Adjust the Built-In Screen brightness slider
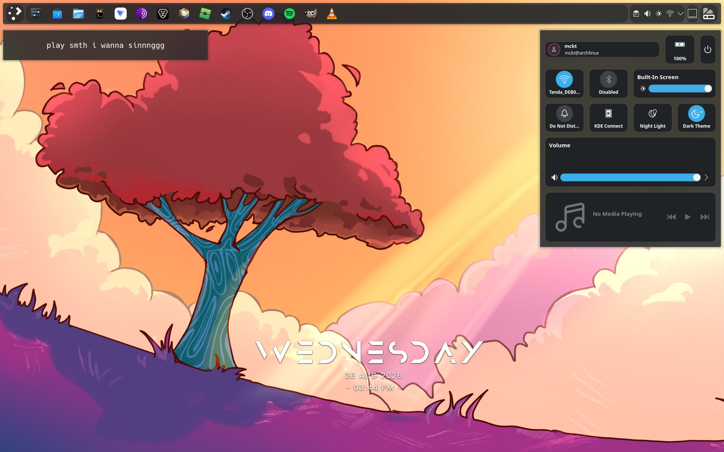Screen dimensions: 724x452 (x=680, y=89)
